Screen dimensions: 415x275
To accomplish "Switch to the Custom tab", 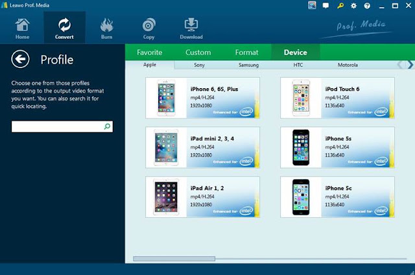I will click(x=198, y=53).
